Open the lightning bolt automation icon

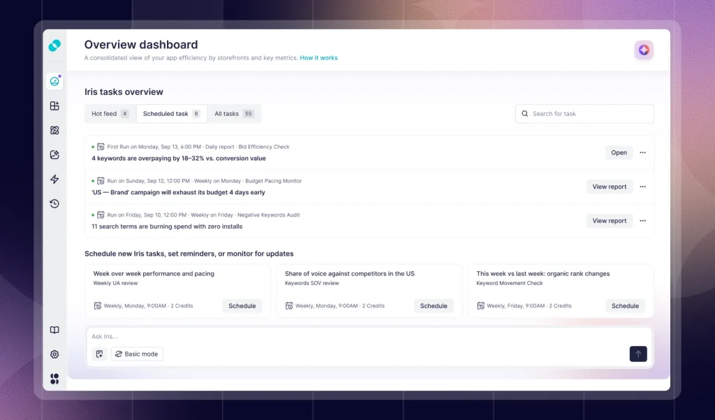54,179
